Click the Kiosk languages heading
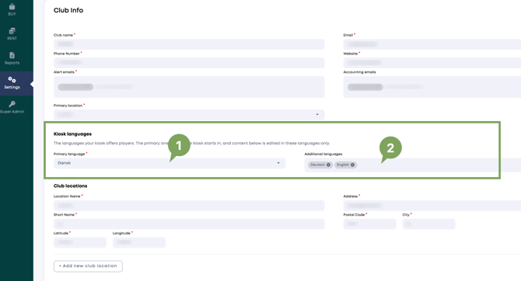 coord(72,134)
